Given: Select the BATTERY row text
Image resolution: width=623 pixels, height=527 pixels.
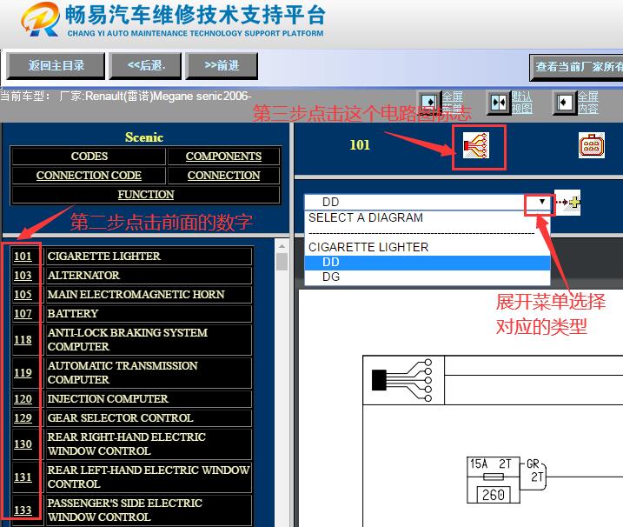Looking at the screenshot, I should [x=73, y=313].
